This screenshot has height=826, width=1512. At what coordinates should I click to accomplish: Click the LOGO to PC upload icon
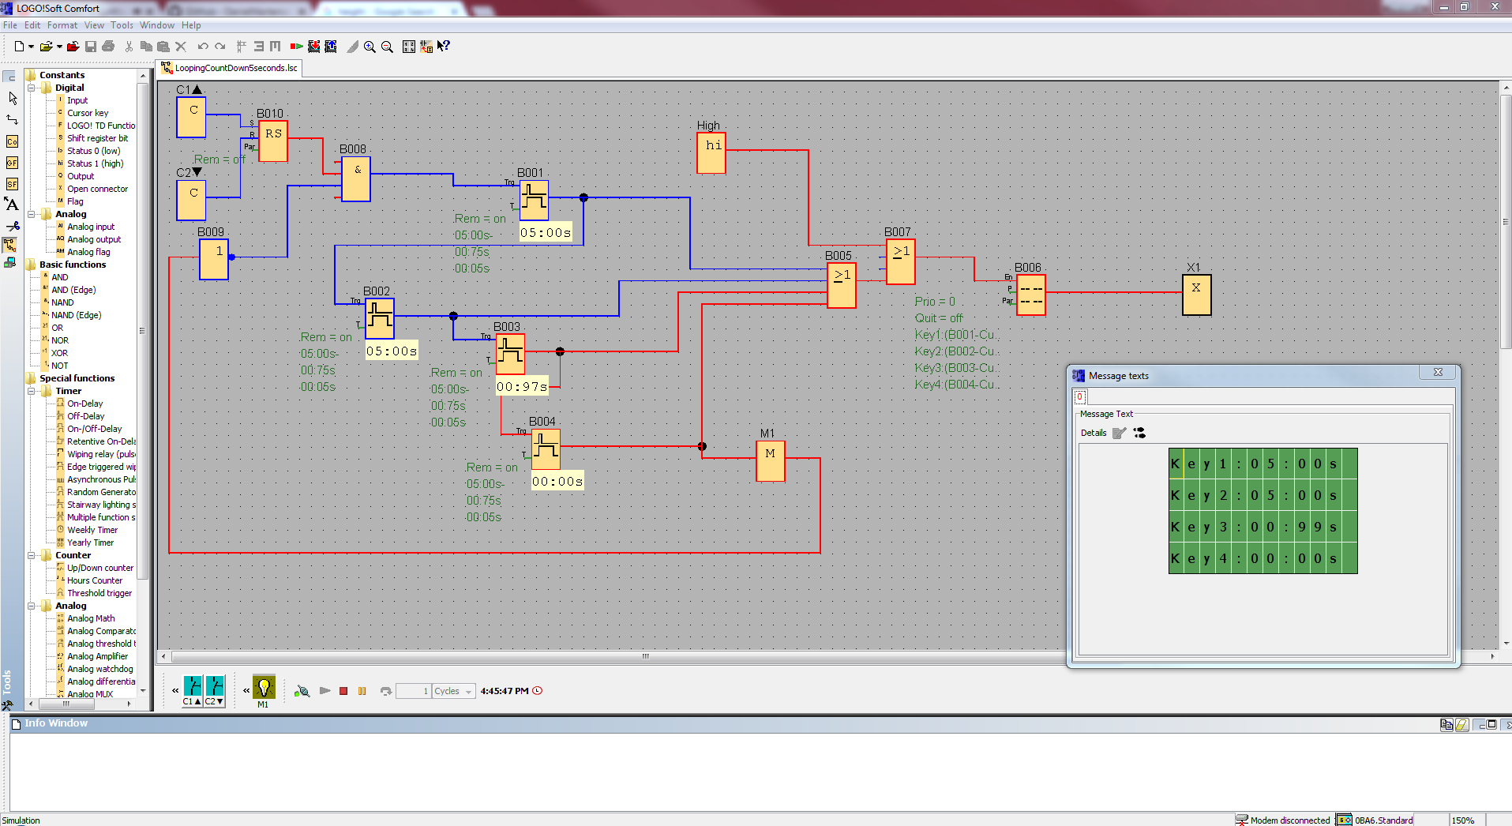(x=331, y=47)
